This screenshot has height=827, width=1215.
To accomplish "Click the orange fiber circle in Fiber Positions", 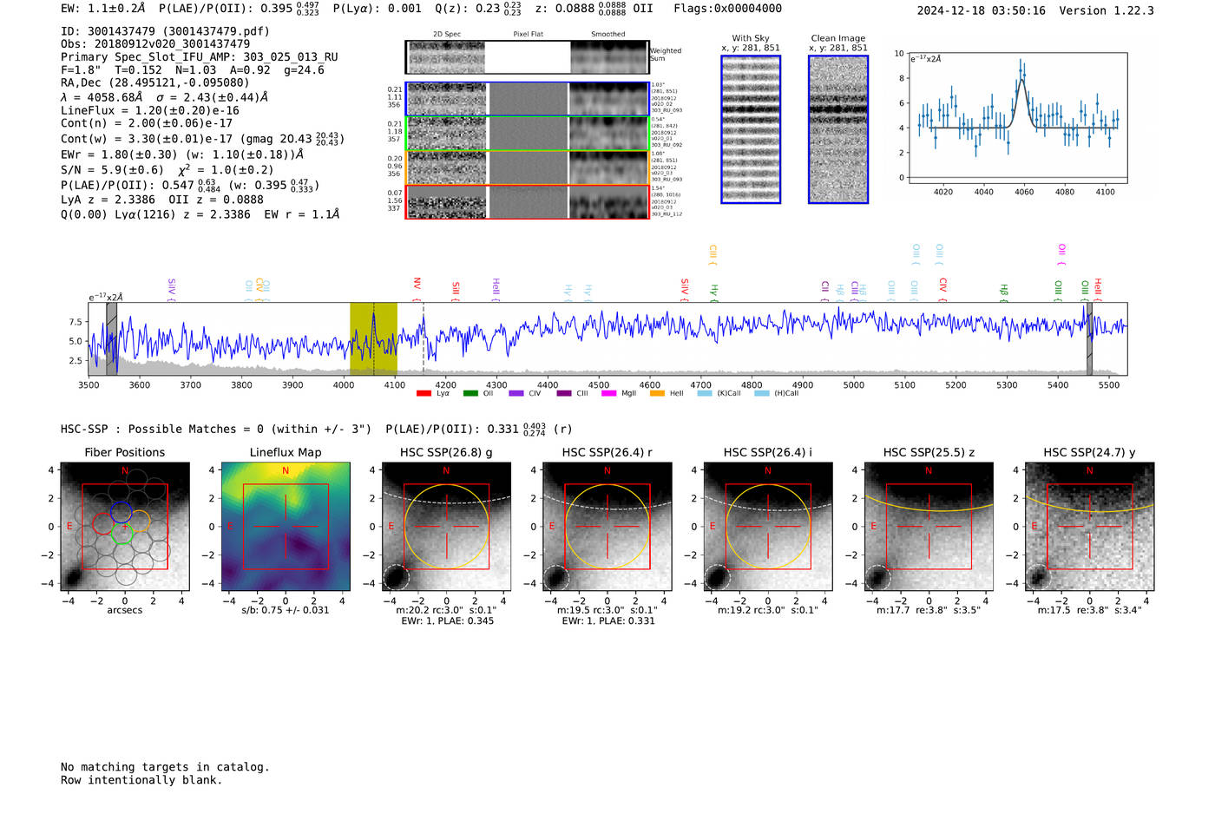I will pos(139,522).
